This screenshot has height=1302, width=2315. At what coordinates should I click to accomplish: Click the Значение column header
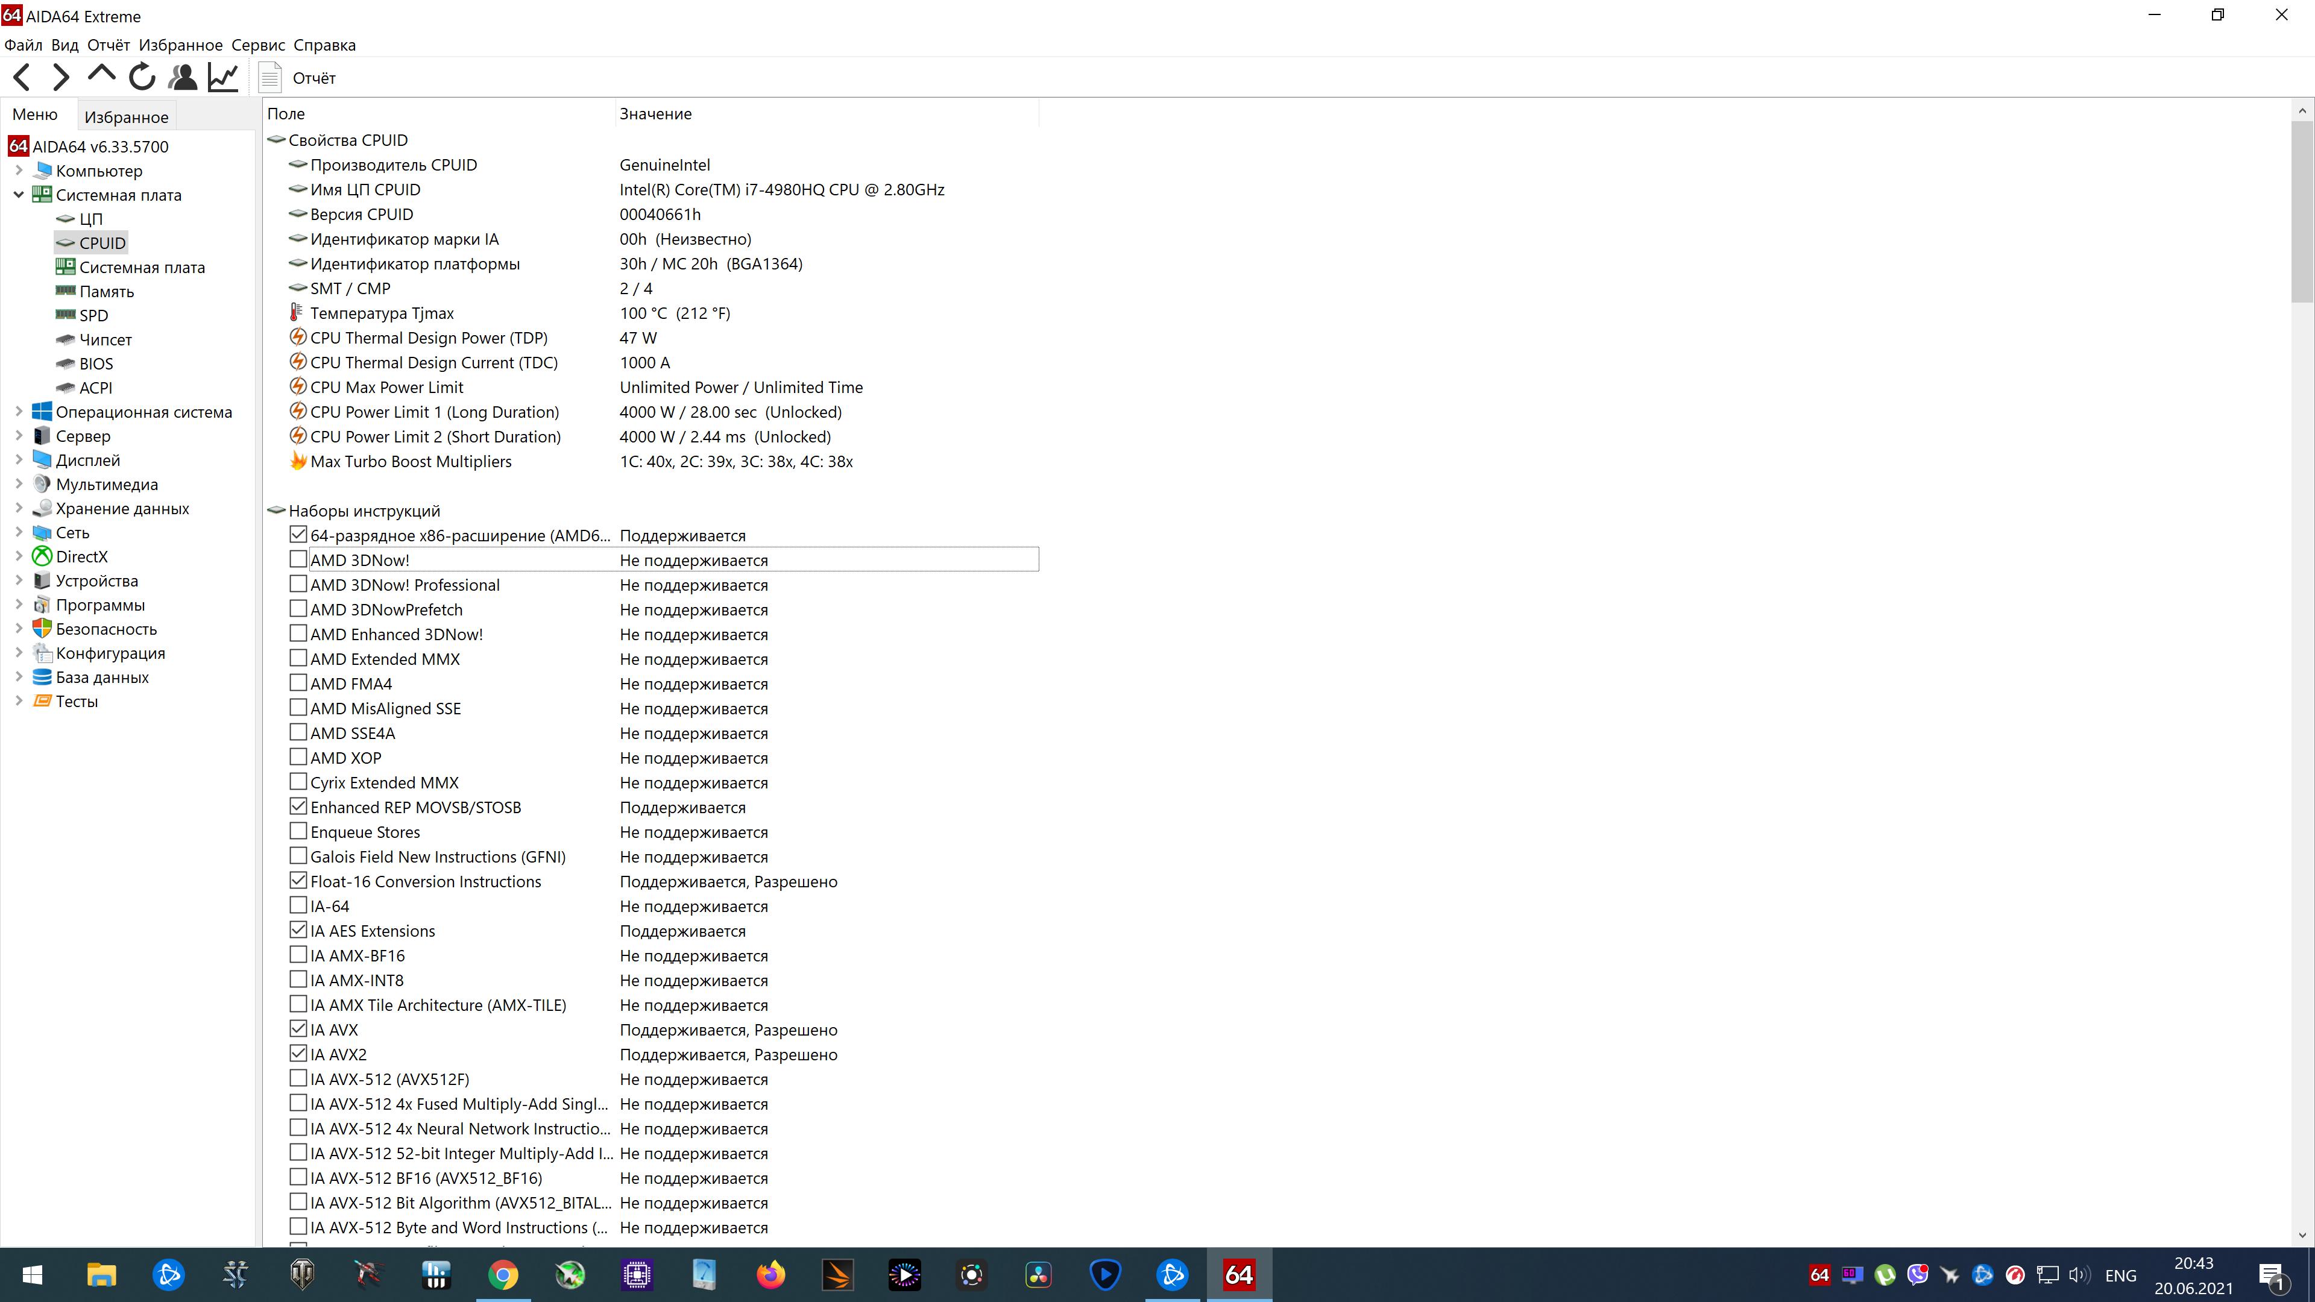655,114
